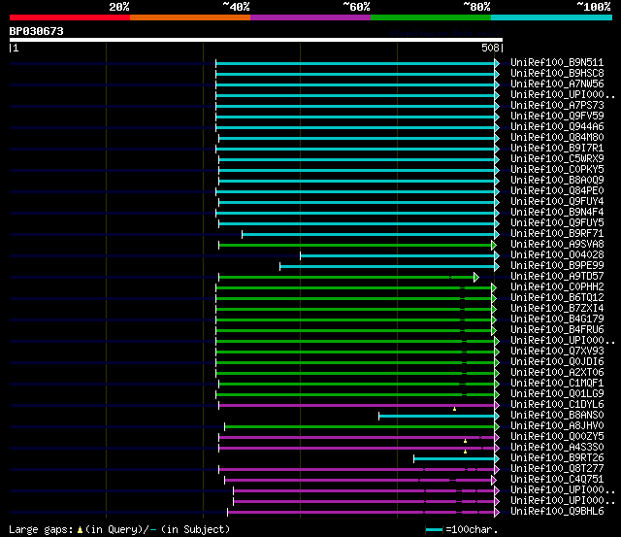The height and width of the screenshot is (537, 621).
Task: Click the green ~80% identity legend segment
Action: click(431, 17)
